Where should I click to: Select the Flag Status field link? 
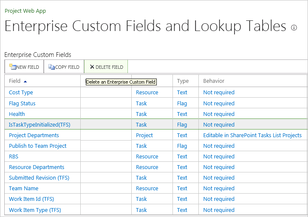(22, 103)
